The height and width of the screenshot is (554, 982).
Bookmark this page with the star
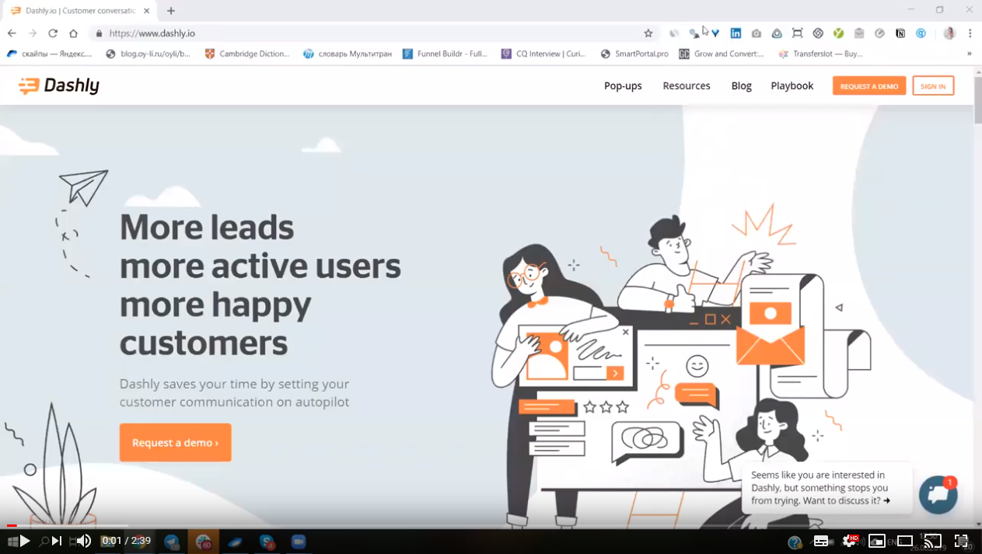(x=648, y=33)
